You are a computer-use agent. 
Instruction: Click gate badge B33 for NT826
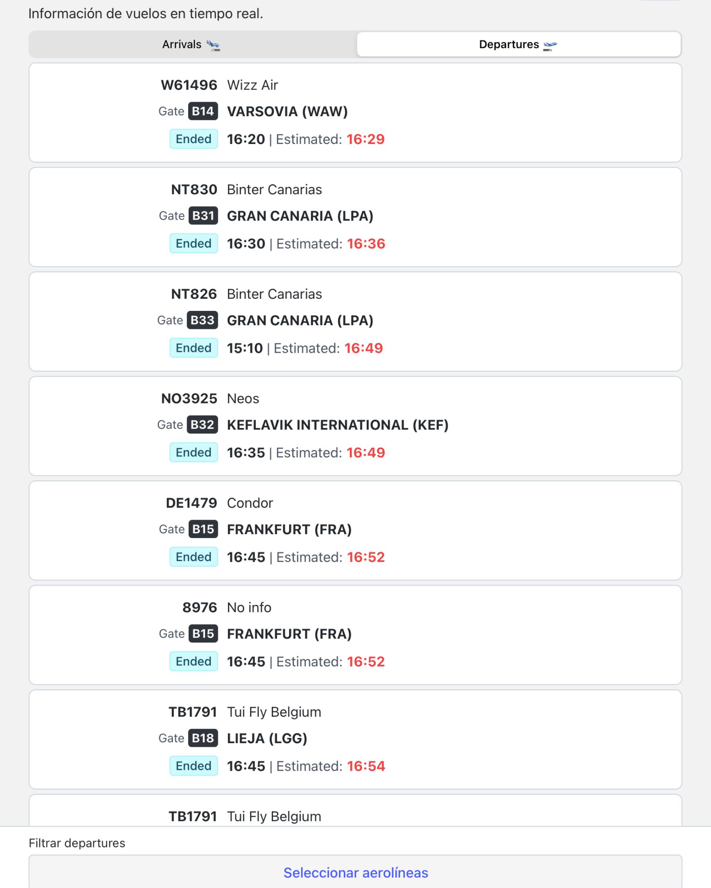click(x=202, y=320)
